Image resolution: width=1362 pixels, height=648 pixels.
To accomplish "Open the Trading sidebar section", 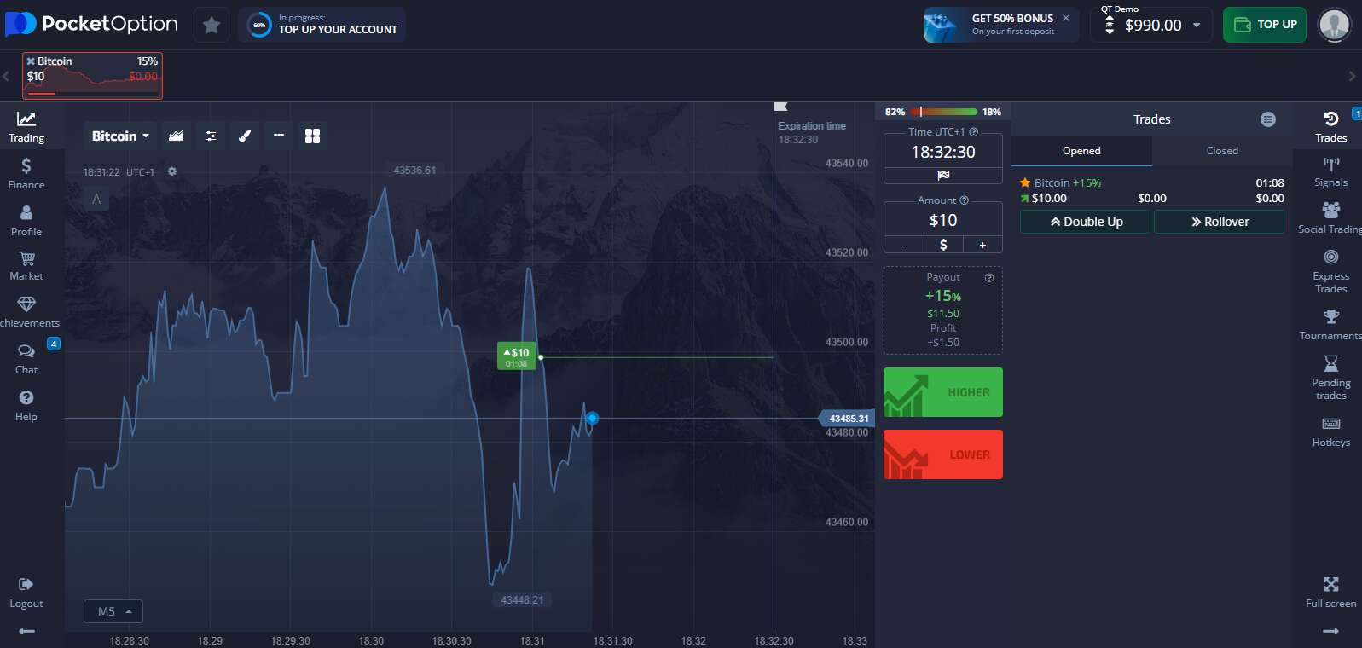I will pyautogui.click(x=26, y=126).
